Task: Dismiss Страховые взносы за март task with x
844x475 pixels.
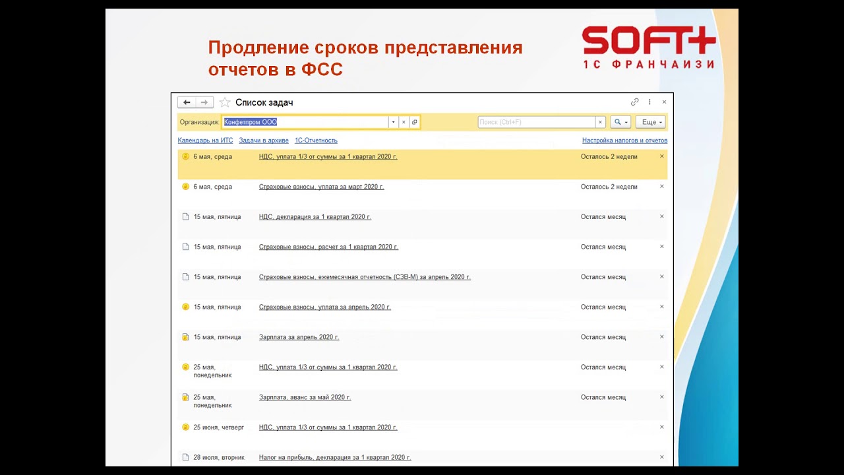Action: [x=662, y=187]
